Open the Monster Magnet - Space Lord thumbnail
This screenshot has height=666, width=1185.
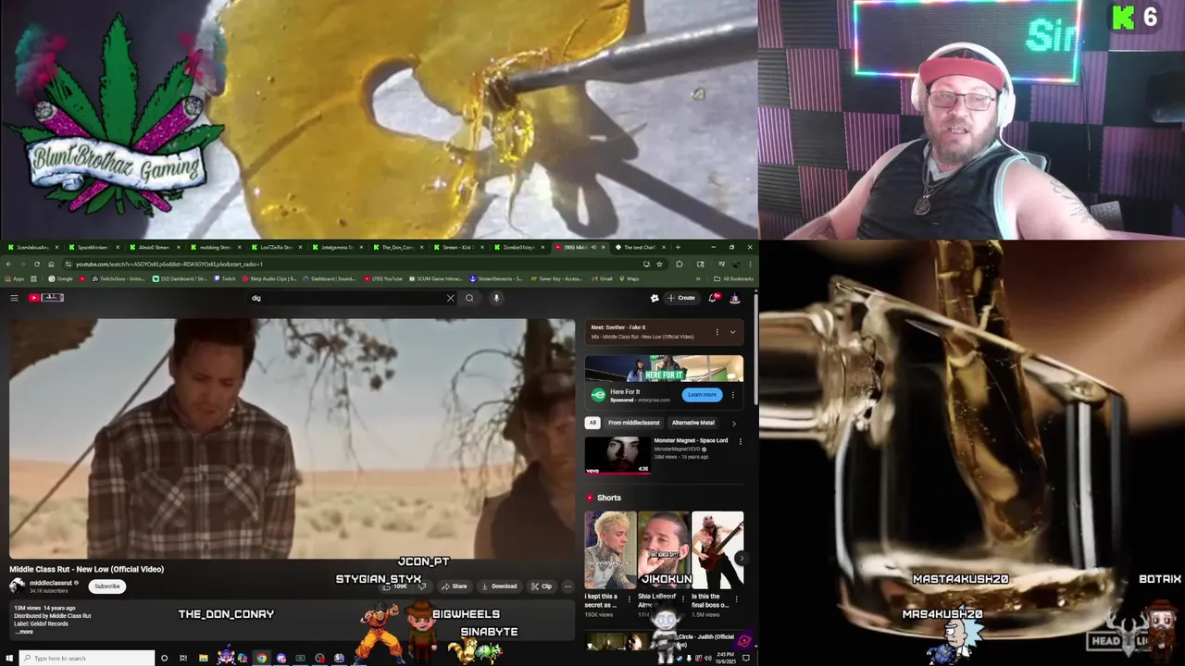(x=617, y=455)
